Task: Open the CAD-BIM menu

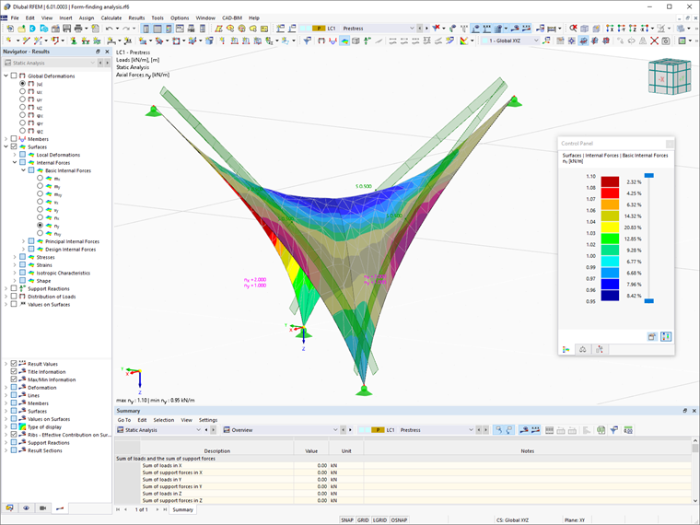Action: click(232, 17)
